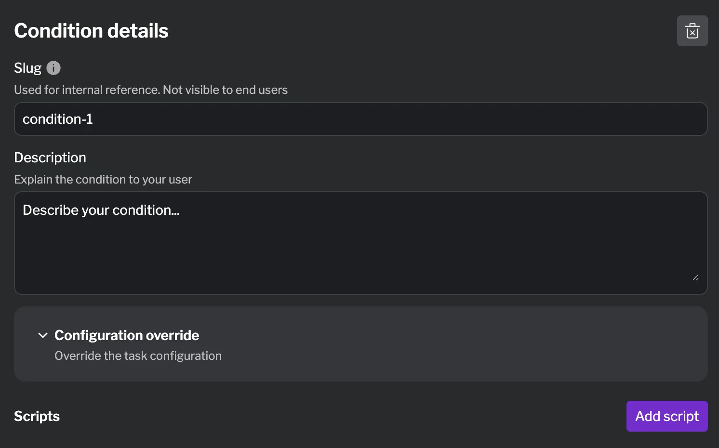
Task: Click the 'Describe your condition...' placeholder text
Action: 101,211
